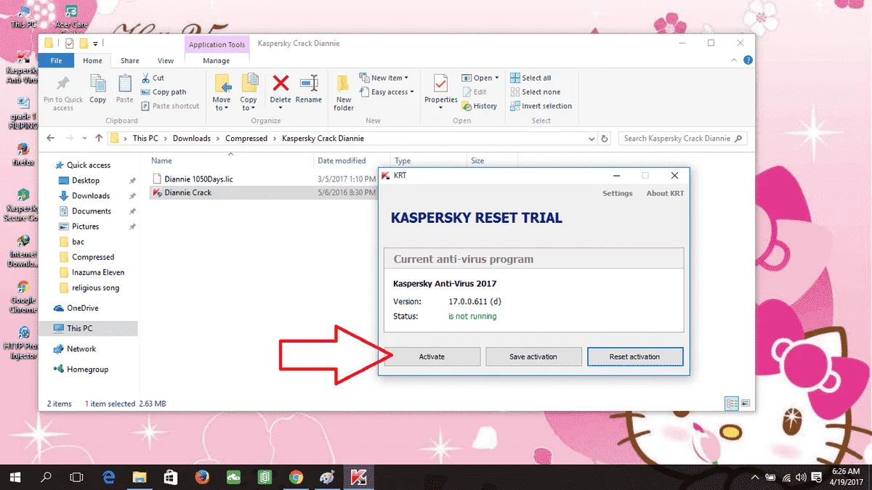
Task: Open Microsoft Edge from the taskbar
Action: point(108,477)
